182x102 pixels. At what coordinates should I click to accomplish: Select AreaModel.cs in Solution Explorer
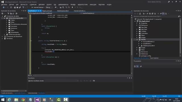147,44
